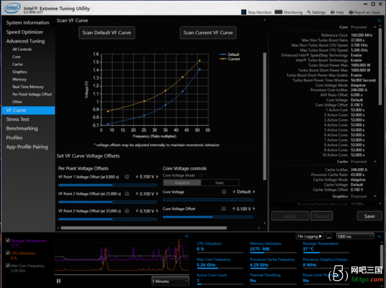The image size is (386, 288).
Task: Select the Cache sub-item under Advanced Tuning
Action: click(18, 64)
